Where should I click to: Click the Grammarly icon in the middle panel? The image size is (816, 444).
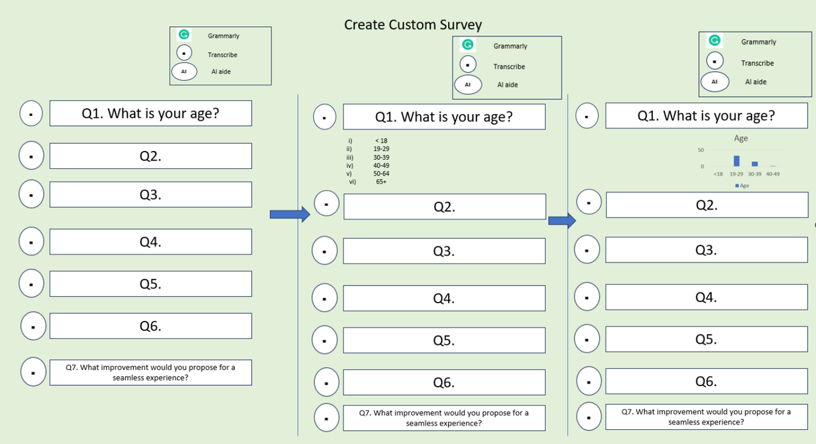tap(468, 45)
